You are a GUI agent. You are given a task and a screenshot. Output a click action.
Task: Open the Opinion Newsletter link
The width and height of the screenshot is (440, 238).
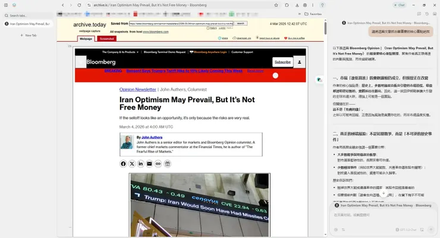click(x=137, y=89)
